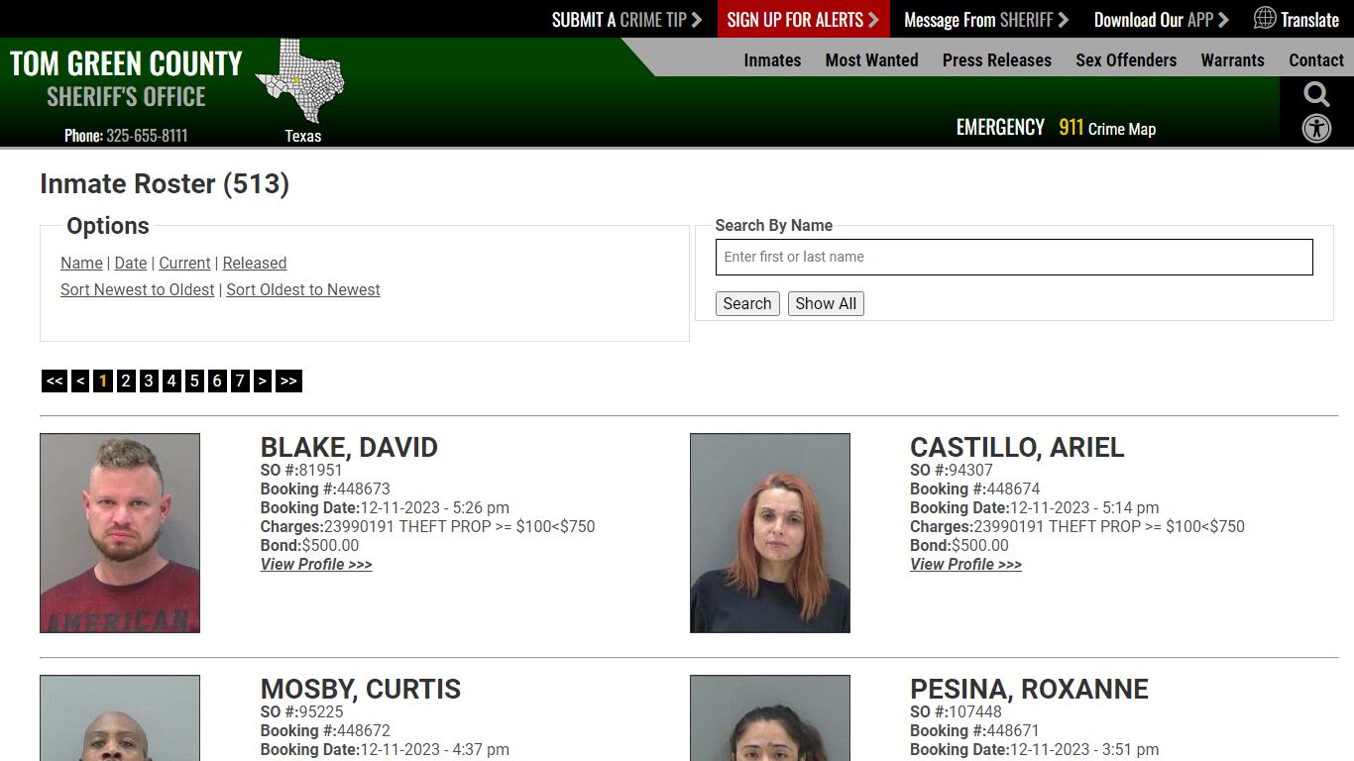Go to page 6

(217, 380)
